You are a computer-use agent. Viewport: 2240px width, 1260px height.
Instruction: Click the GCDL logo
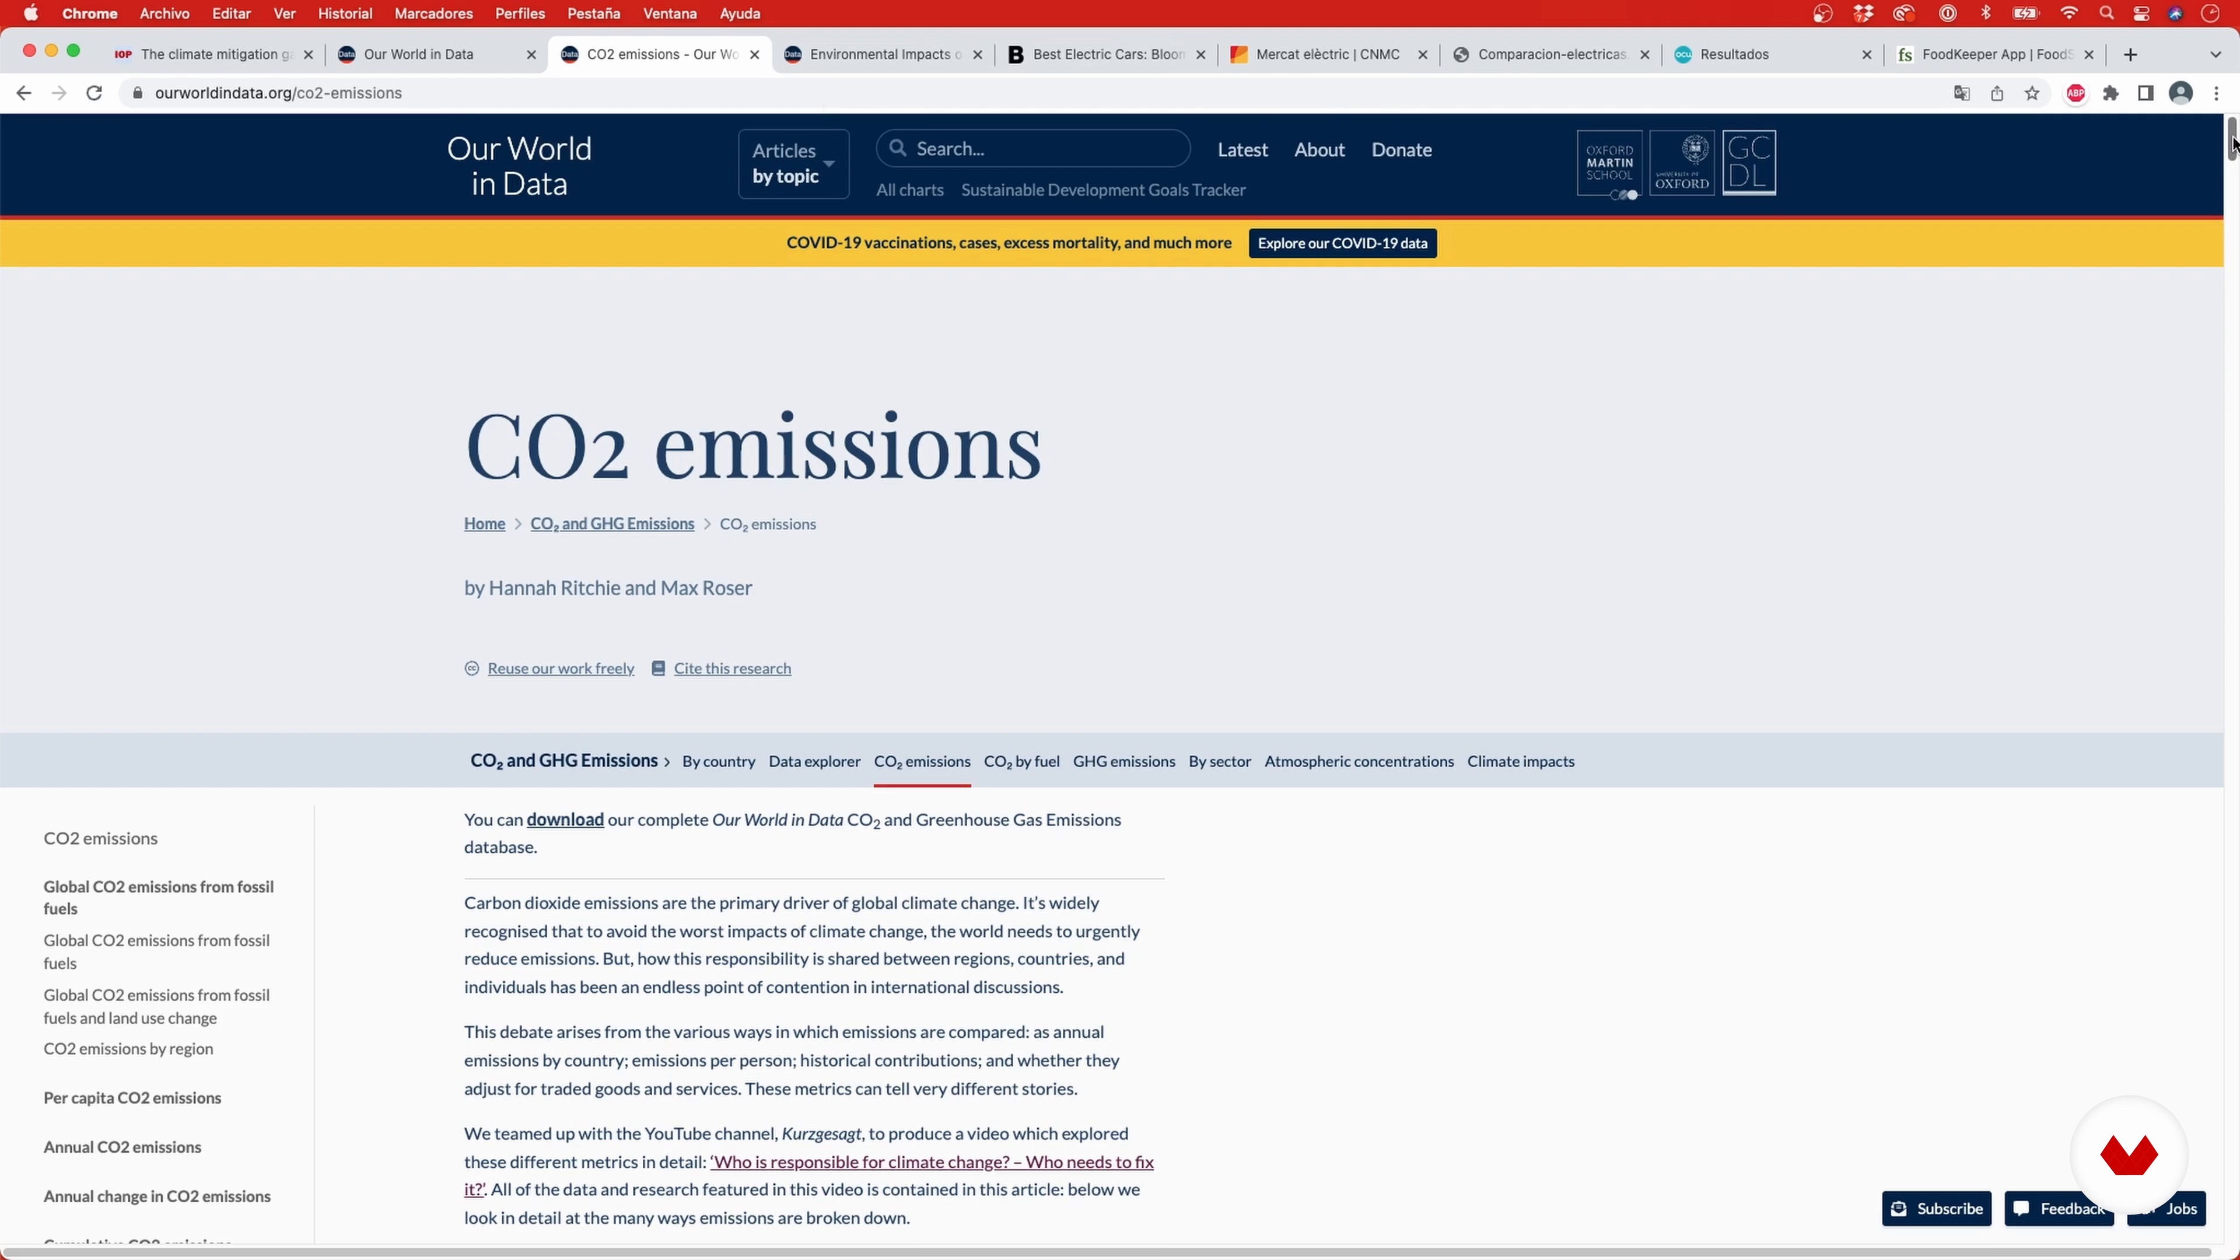(1749, 163)
